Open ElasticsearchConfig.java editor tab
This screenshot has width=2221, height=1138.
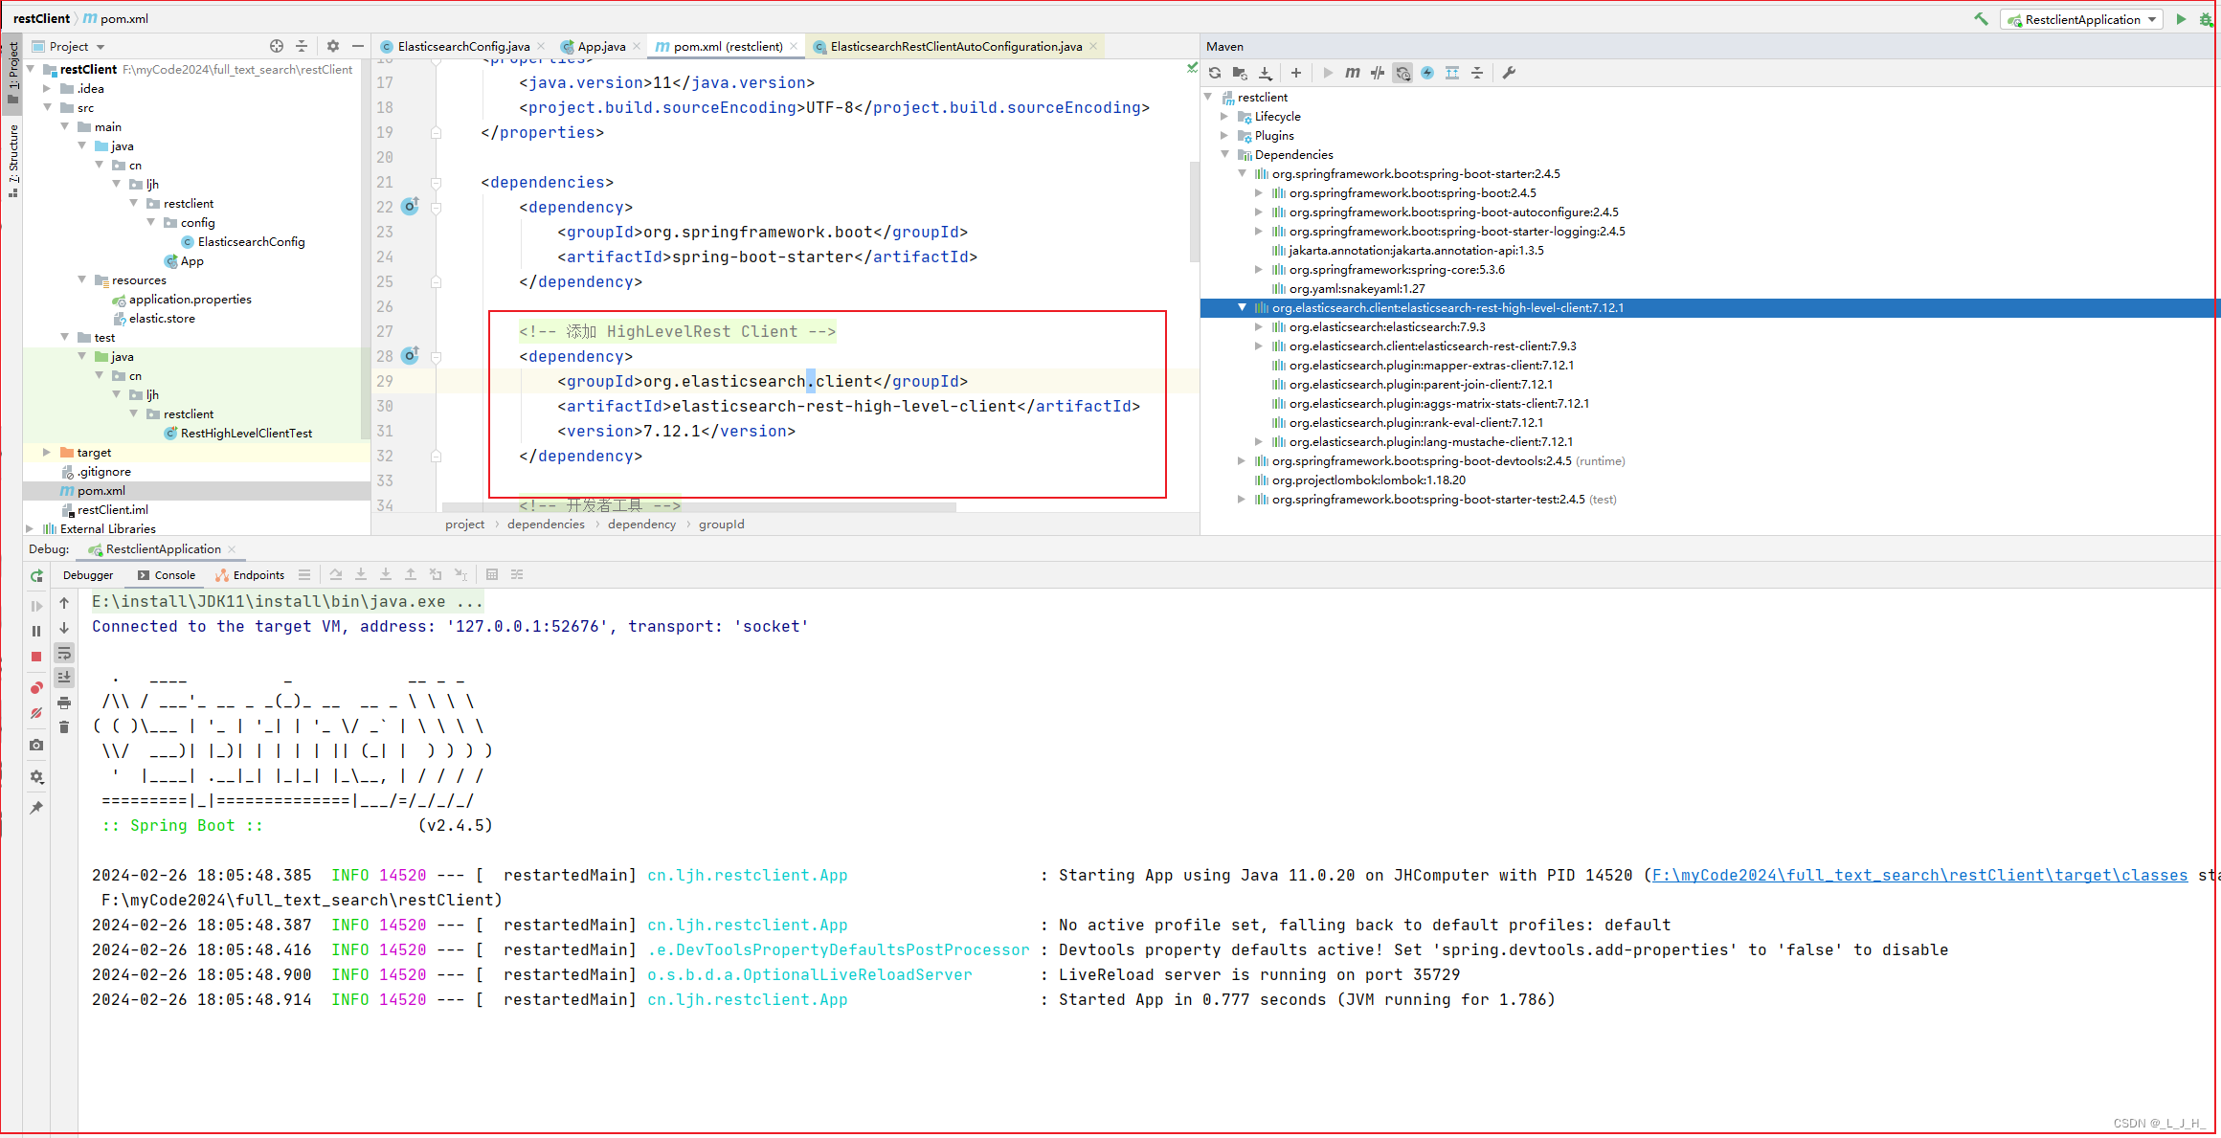pos(463,46)
